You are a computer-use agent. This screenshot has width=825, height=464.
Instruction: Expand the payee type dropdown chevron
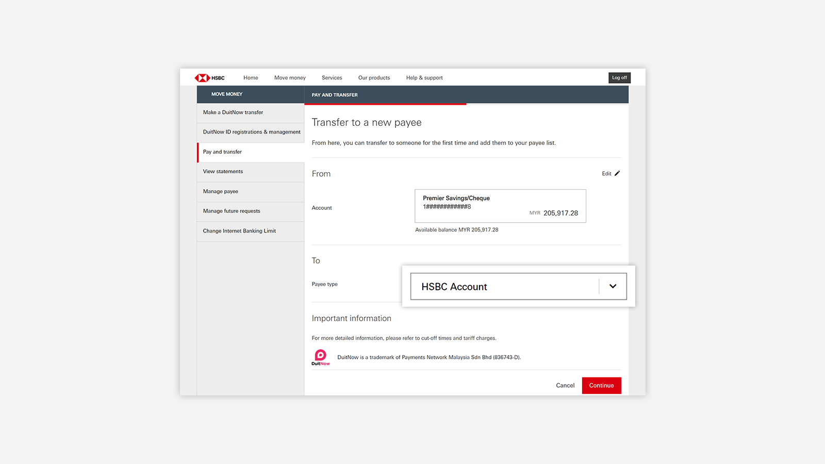[613, 286]
